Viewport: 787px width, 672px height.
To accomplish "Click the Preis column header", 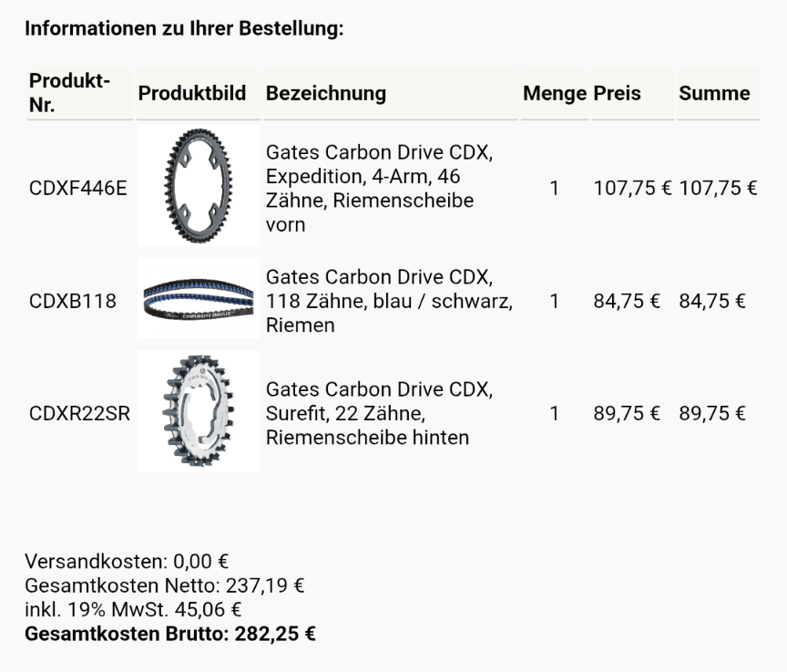I will point(617,93).
